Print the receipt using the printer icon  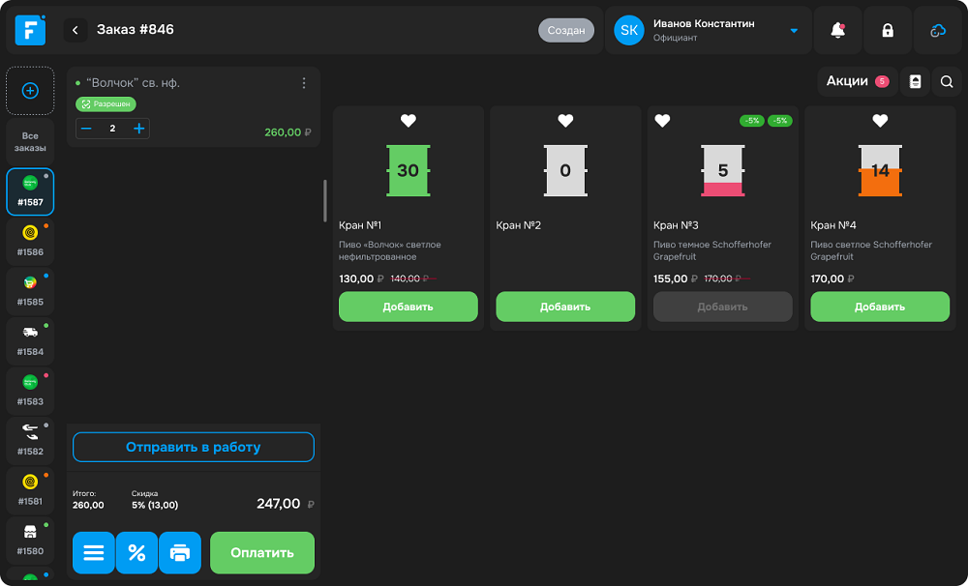180,553
